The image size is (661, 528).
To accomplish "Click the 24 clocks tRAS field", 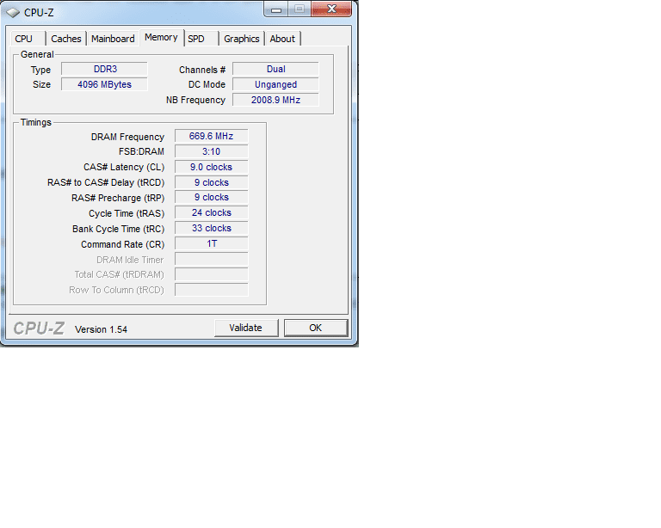I will click(212, 213).
